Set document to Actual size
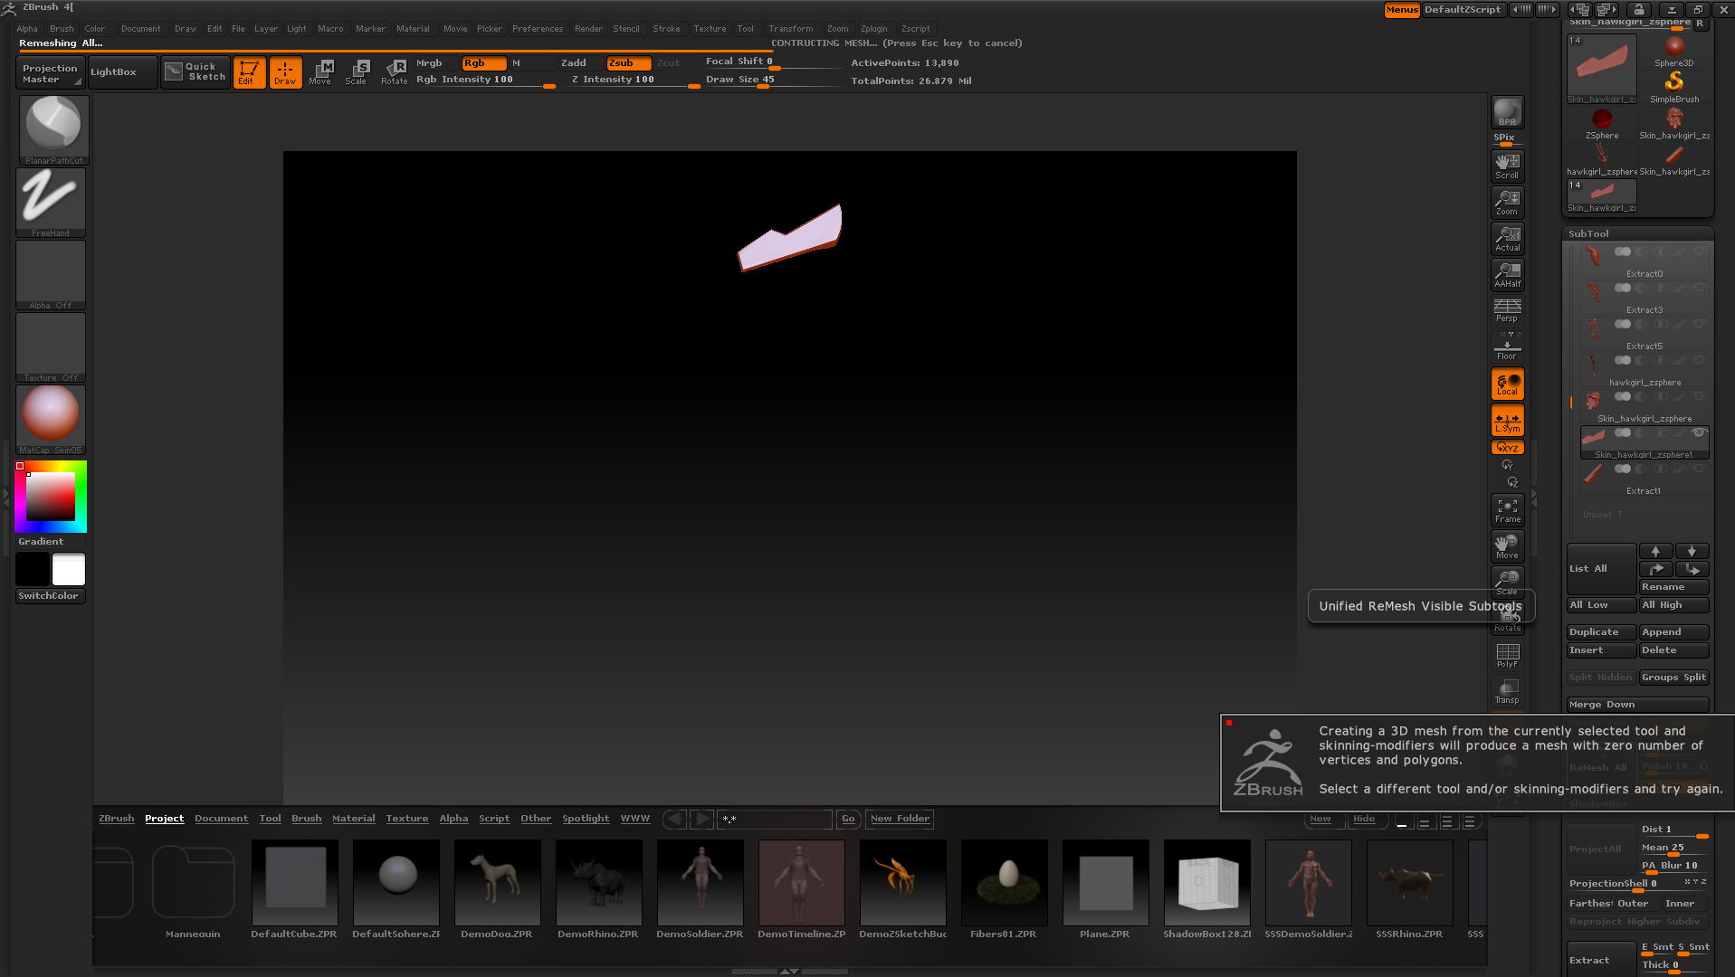 point(1507,238)
